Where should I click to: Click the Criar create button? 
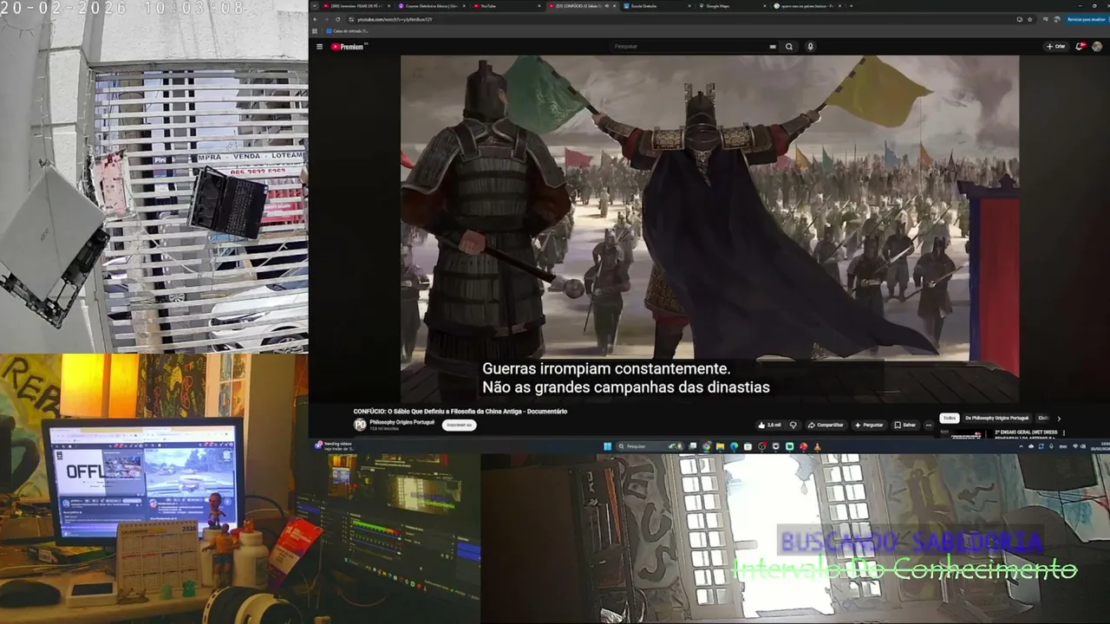tap(1056, 47)
